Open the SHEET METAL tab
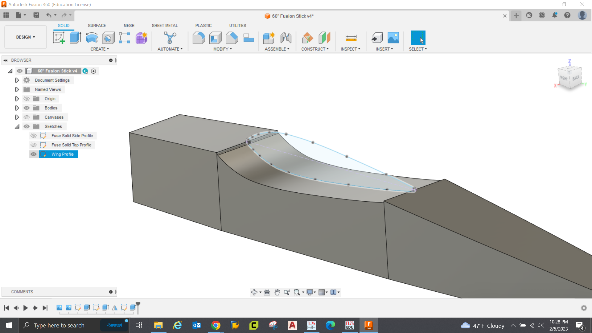This screenshot has width=592, height=333. pyautogui.click(x=165, y=26)
